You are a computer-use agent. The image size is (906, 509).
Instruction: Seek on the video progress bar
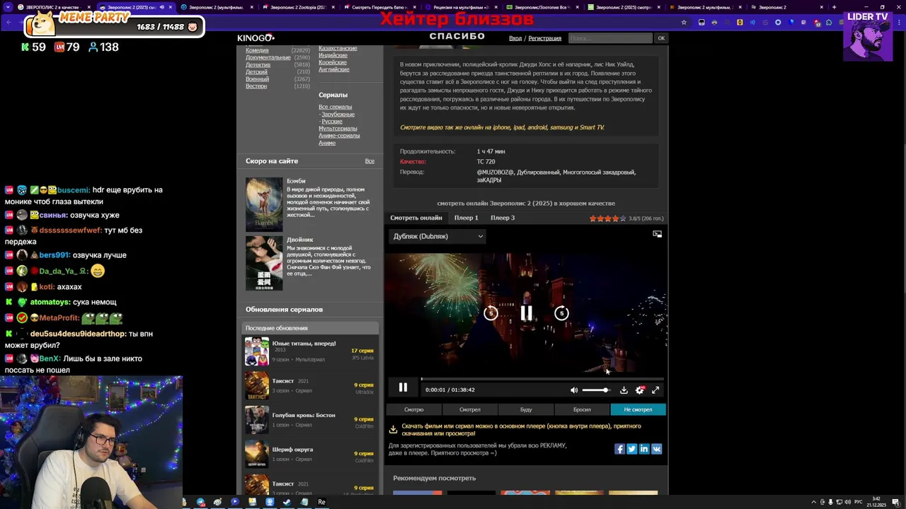(x=542, y=379)
